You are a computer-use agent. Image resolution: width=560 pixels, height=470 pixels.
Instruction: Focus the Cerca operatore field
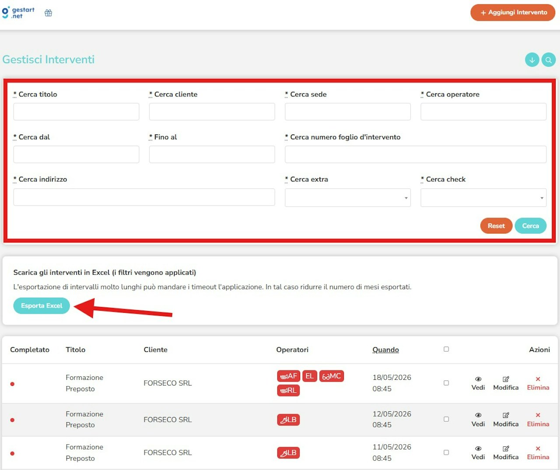click(483, 112)
